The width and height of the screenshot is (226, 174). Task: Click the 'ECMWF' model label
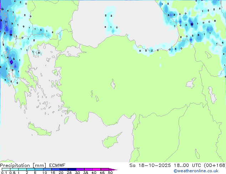[57, 165]
